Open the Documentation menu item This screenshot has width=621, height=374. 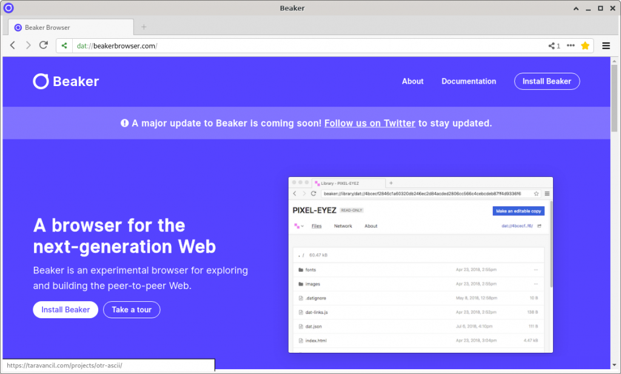pyautogui.click(x=469, y=81)
